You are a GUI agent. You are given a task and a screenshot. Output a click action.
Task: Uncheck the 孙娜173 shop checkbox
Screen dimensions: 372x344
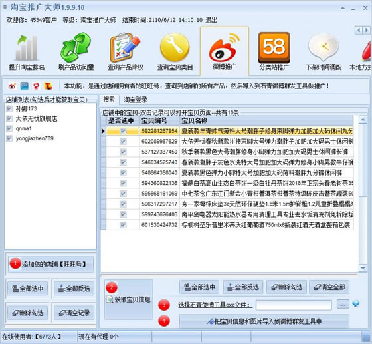tap(9, 109)
